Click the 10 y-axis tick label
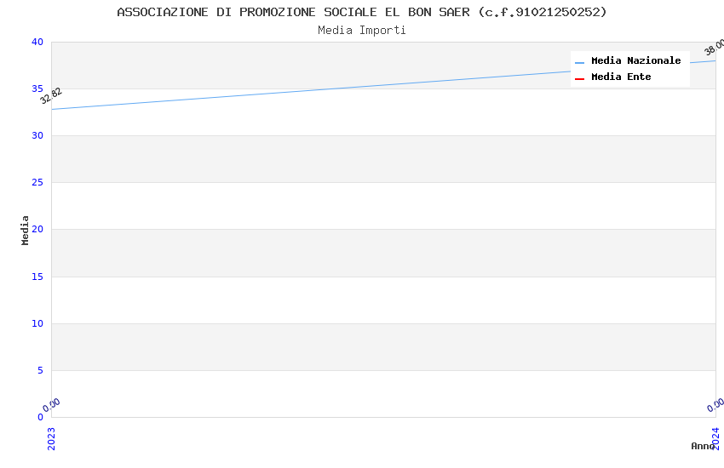724x468 pixels. click(37, 323)
